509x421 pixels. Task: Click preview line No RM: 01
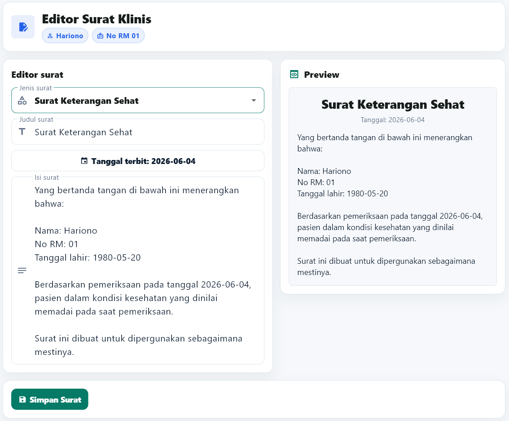316,182
